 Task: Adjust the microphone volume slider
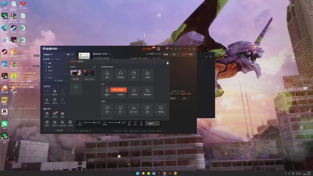pyautogui.click(x=89, y=122)
